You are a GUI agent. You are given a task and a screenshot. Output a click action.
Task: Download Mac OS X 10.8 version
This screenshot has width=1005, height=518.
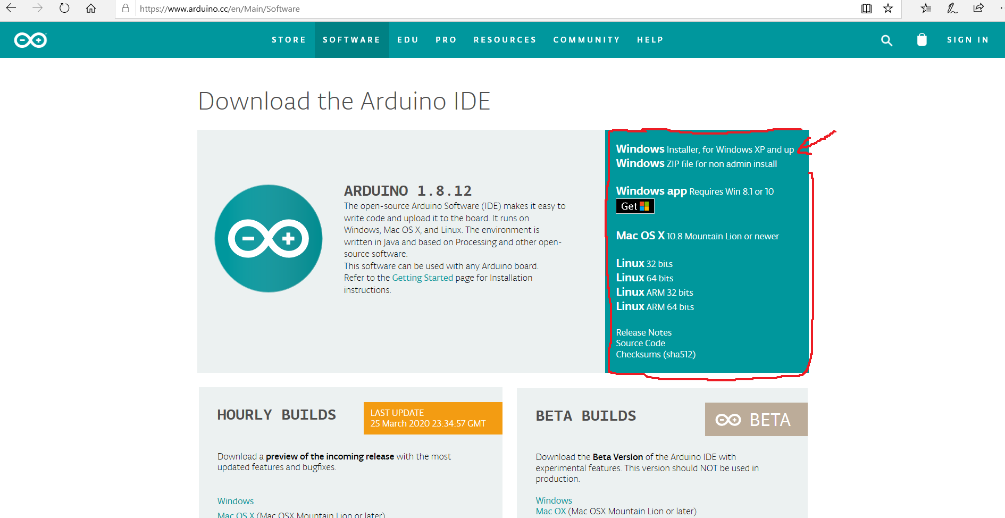697,236
